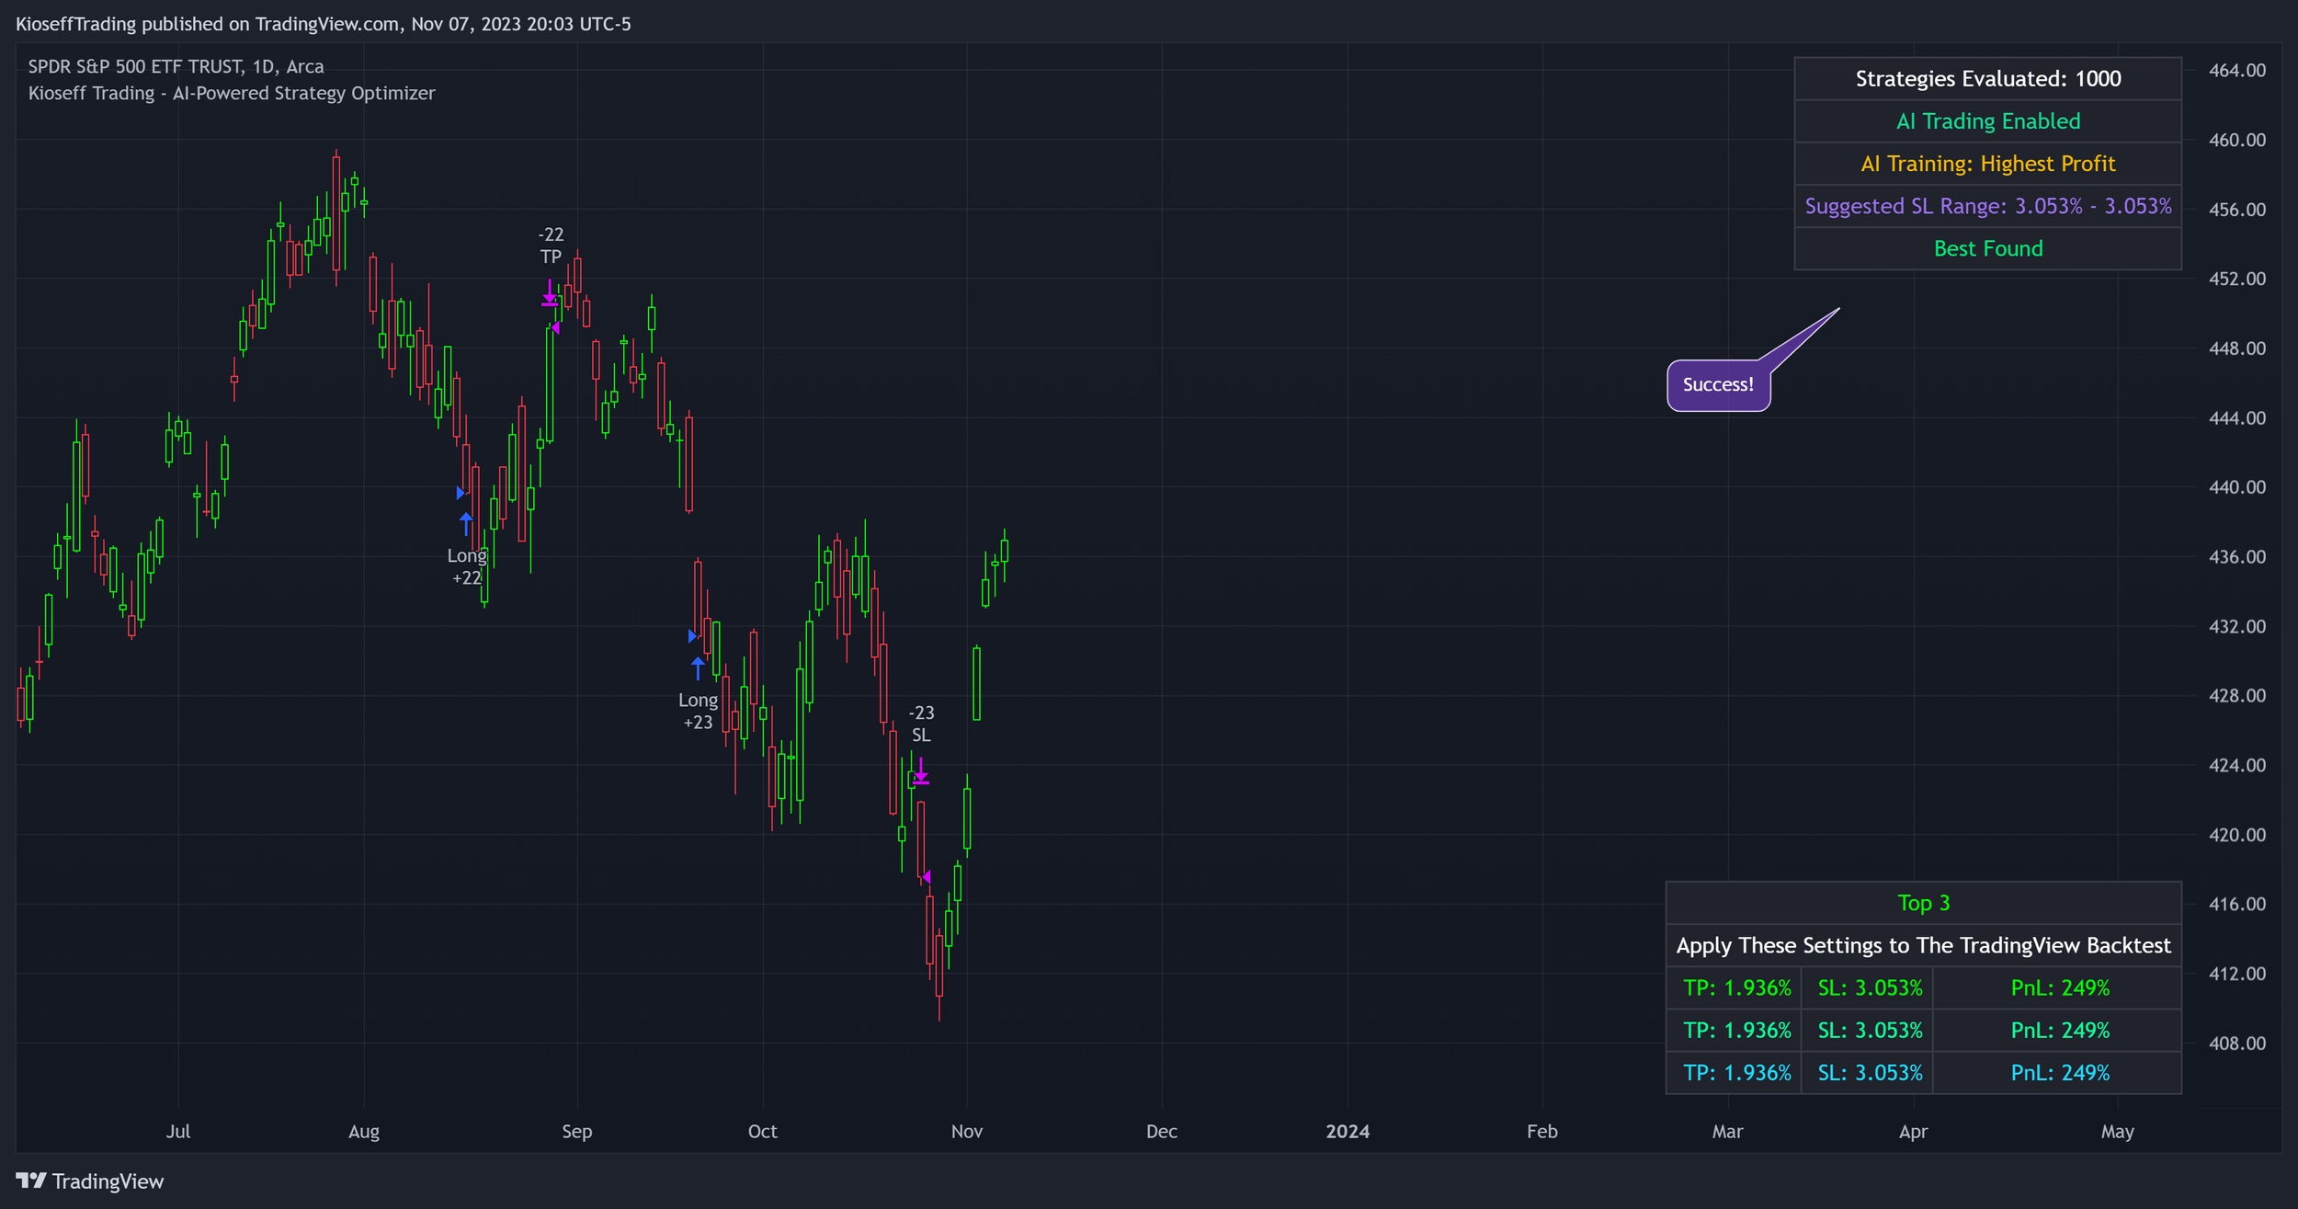Image resolution: width=2298 pixels, height=1209 pixels.
Task: Click the 'Best Found' cell
Action: click(x=1987, y=248)
